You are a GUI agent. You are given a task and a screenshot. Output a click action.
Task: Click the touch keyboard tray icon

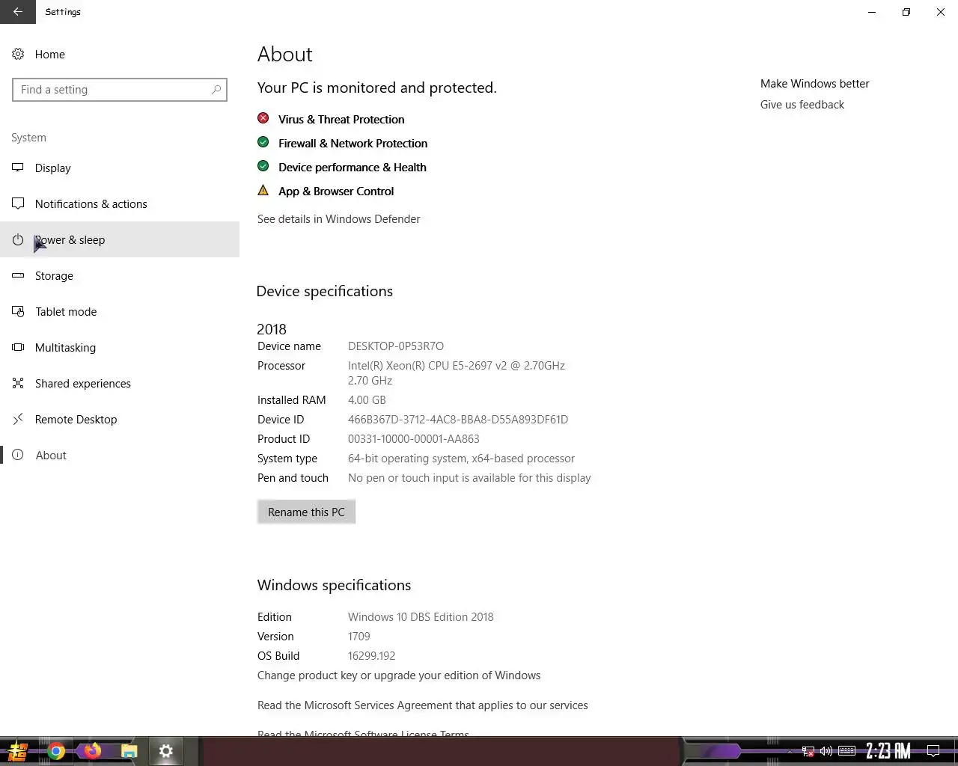(846, 751)
